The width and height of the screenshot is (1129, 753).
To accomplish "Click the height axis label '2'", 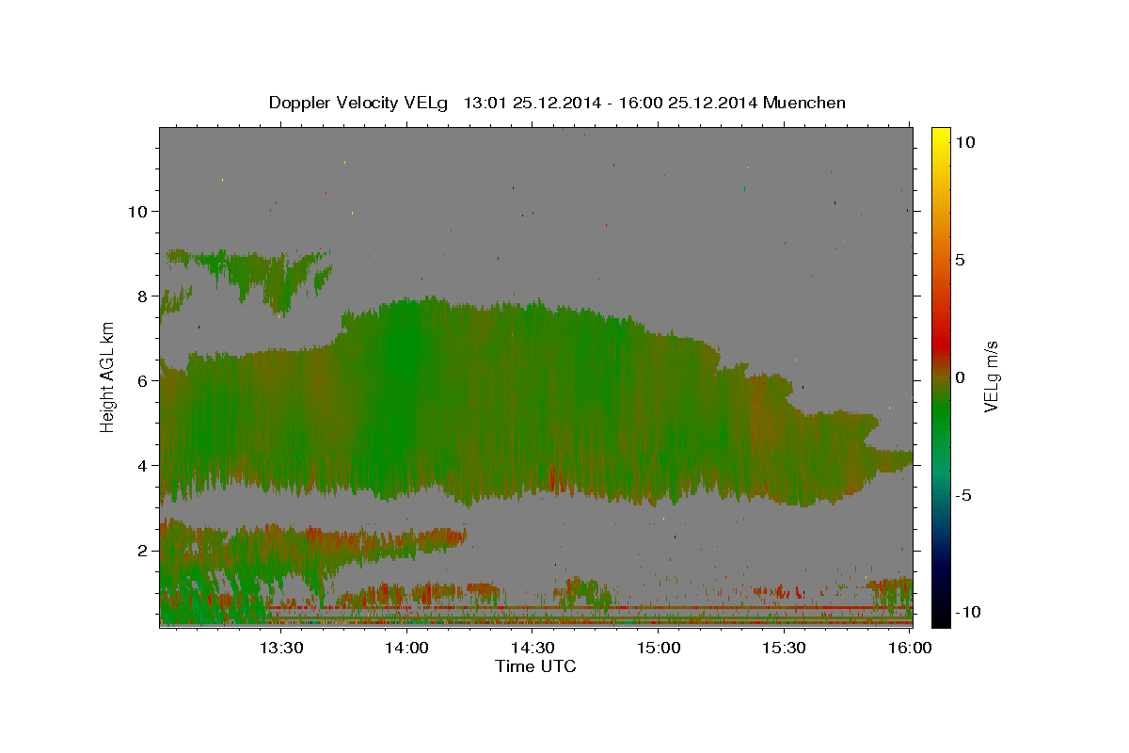I will (x=141, y=550).
